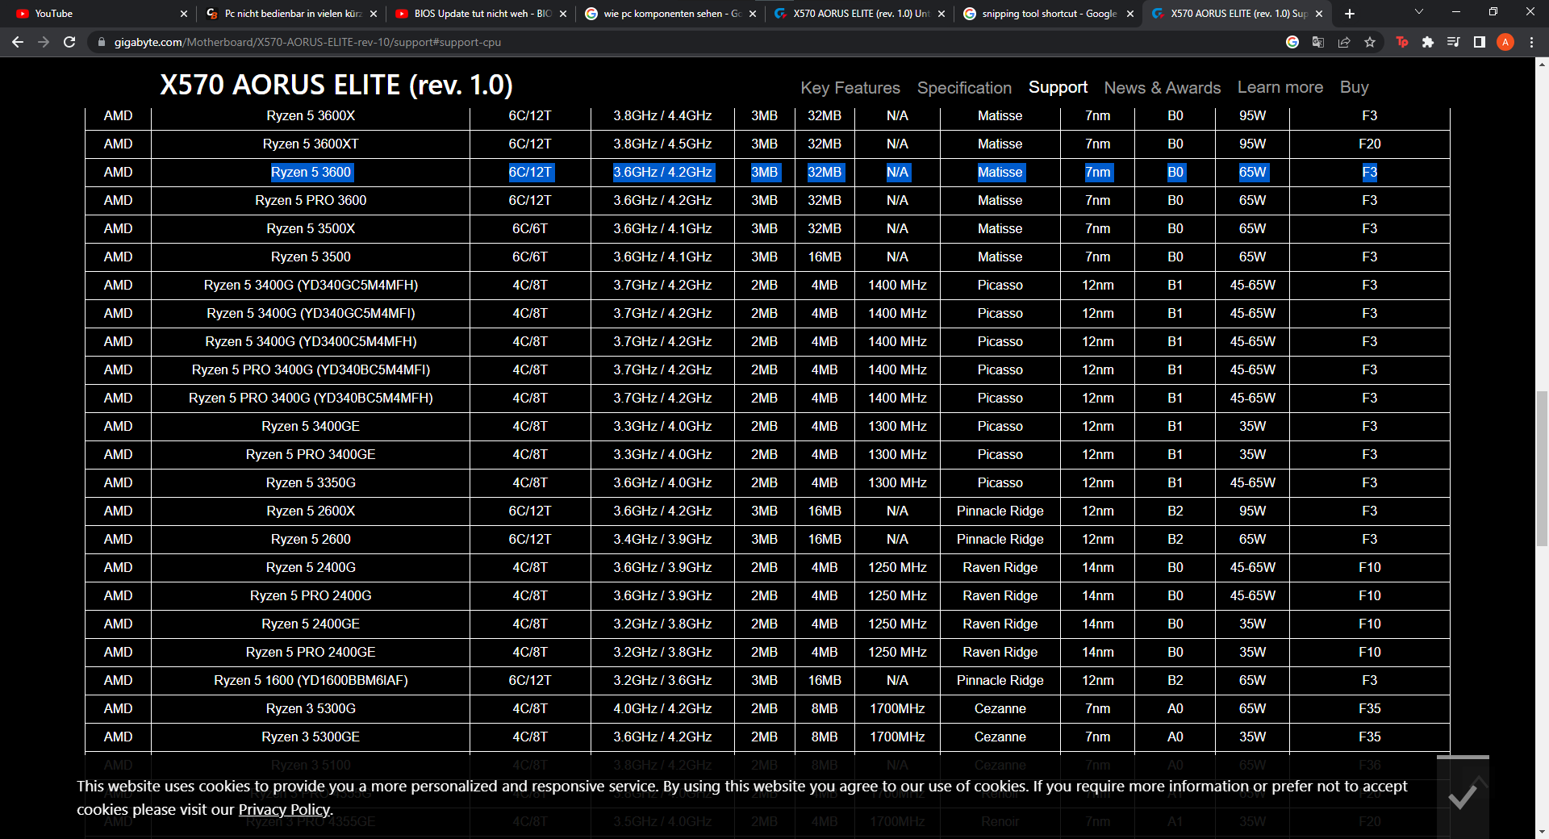Click the Cezanne cell in Ryzen 3 5300GE row
Screen dimensions: 1549x839
pos(1000,737)
